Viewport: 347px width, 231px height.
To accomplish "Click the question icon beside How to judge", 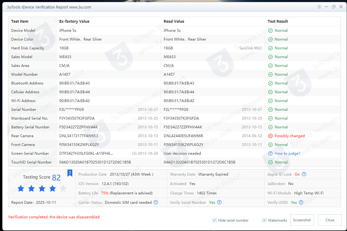I will pyautogui.click(x=270, y=153).
